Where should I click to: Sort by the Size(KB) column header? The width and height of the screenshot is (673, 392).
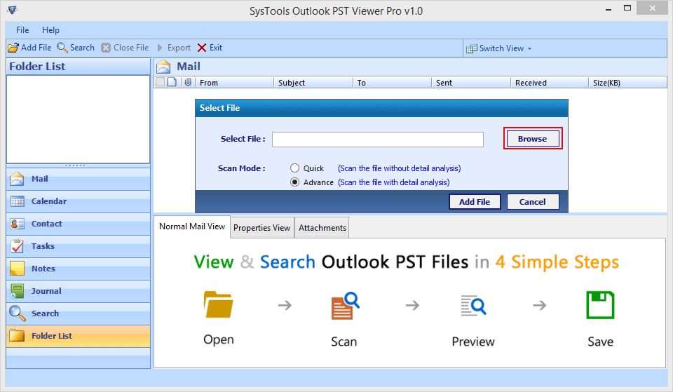(627, 83)
